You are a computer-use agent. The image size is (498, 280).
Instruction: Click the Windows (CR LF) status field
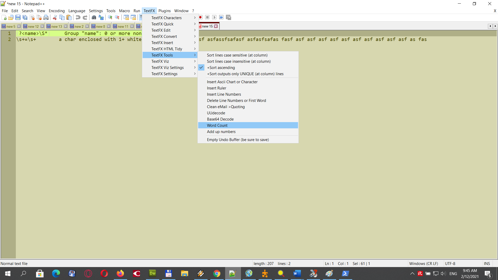[424, 264]
